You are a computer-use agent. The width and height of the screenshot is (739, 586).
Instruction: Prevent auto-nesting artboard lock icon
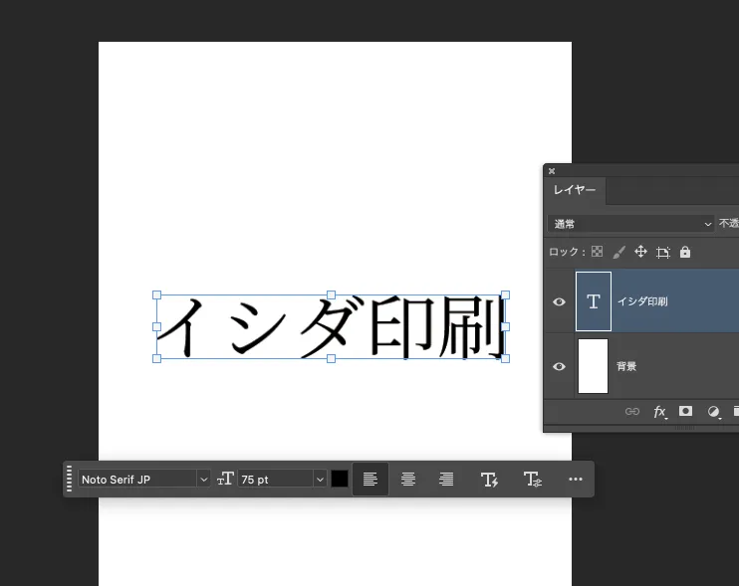663,253
